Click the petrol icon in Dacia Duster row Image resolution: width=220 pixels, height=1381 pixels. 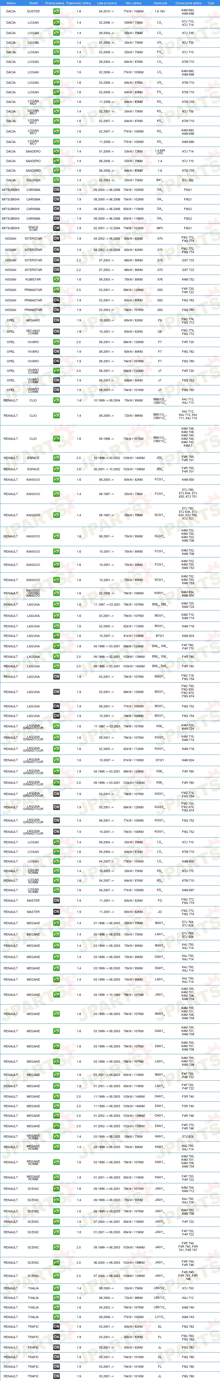(x=56, y=11)
